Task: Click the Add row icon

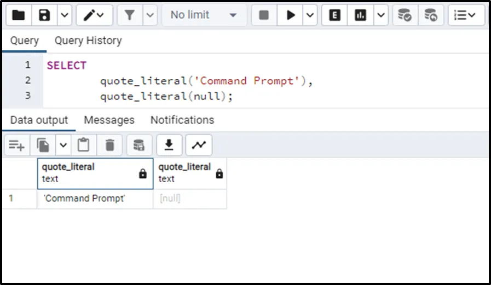Action: [17, 145]
